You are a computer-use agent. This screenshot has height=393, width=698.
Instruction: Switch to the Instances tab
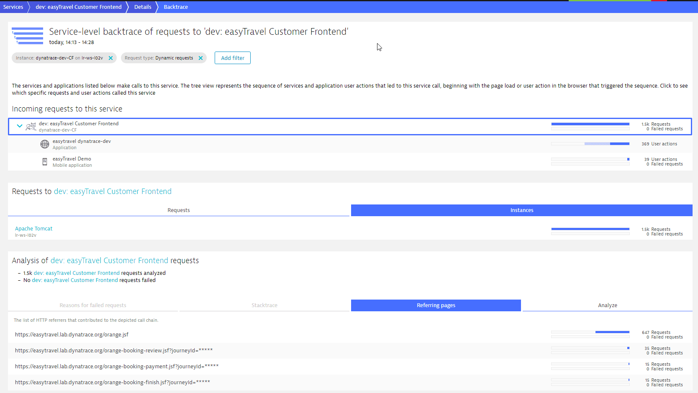tap(522, 210)
